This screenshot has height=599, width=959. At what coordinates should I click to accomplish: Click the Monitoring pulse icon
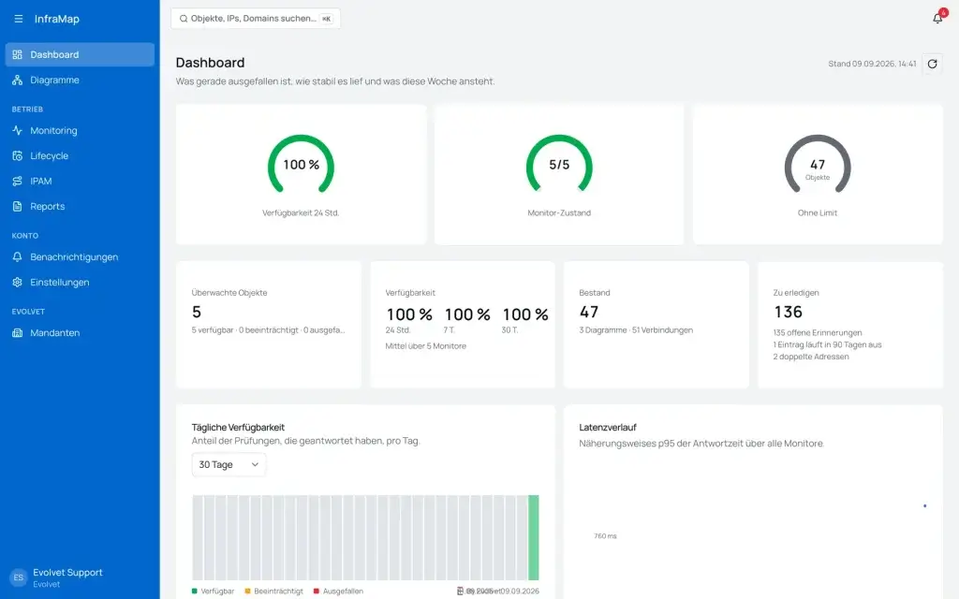tap(17, 130)
